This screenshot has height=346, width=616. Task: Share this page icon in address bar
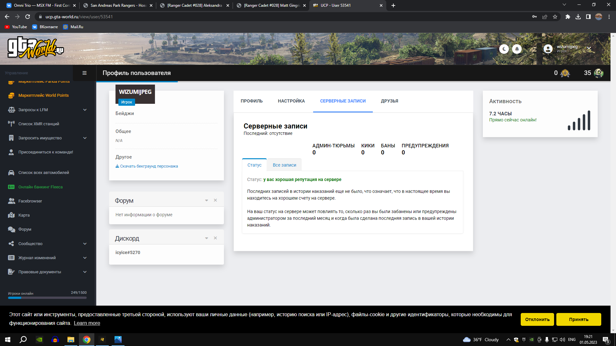[x=545, y=17]
